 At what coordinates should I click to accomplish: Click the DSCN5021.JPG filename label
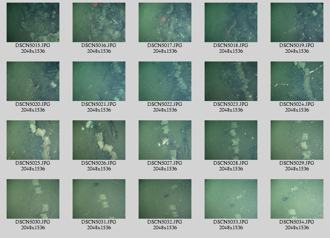coord(99,104)
